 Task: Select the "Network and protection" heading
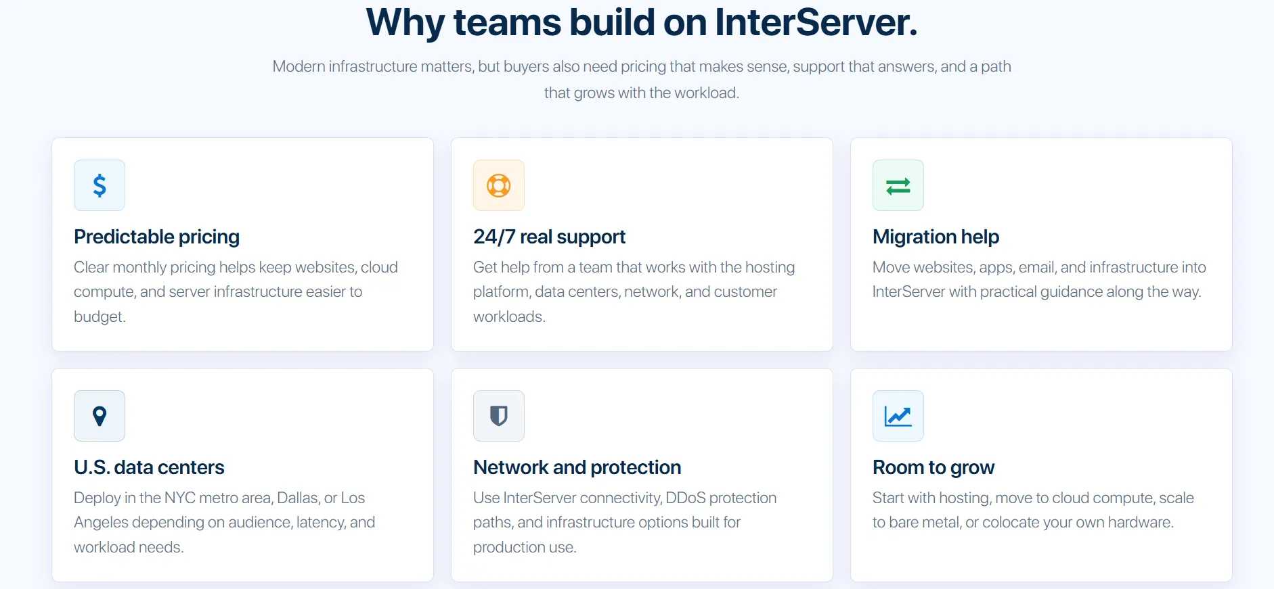[577, 467]
